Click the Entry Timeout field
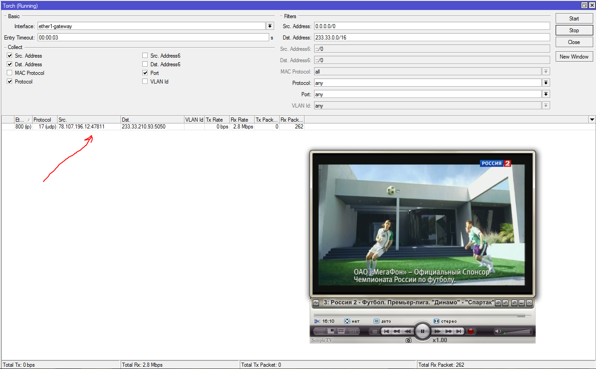 pyautogui.click(x=153, y=38)
